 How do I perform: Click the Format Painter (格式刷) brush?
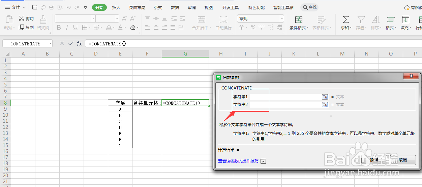[x=43, y=19]
